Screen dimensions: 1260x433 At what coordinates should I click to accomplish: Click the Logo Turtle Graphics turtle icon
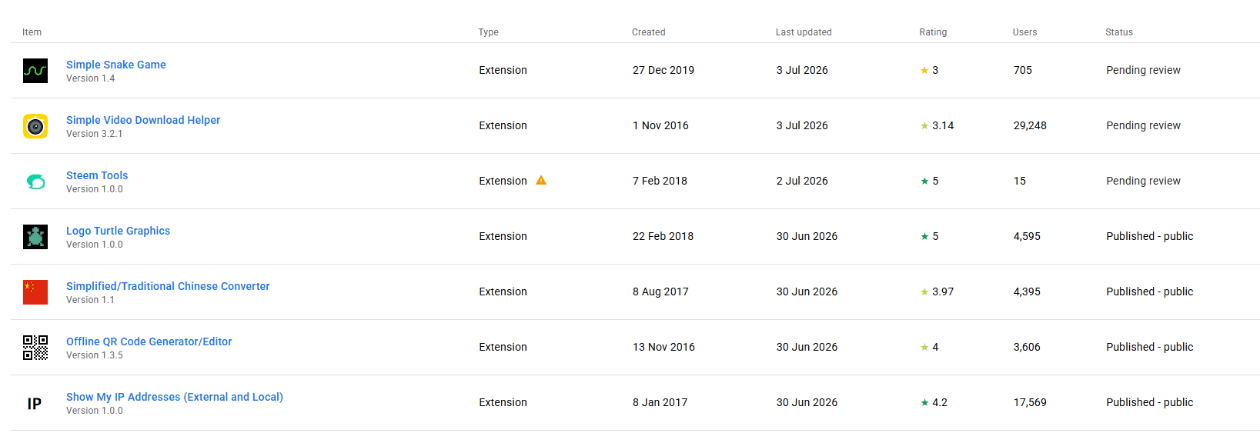(x=35, y=237)
